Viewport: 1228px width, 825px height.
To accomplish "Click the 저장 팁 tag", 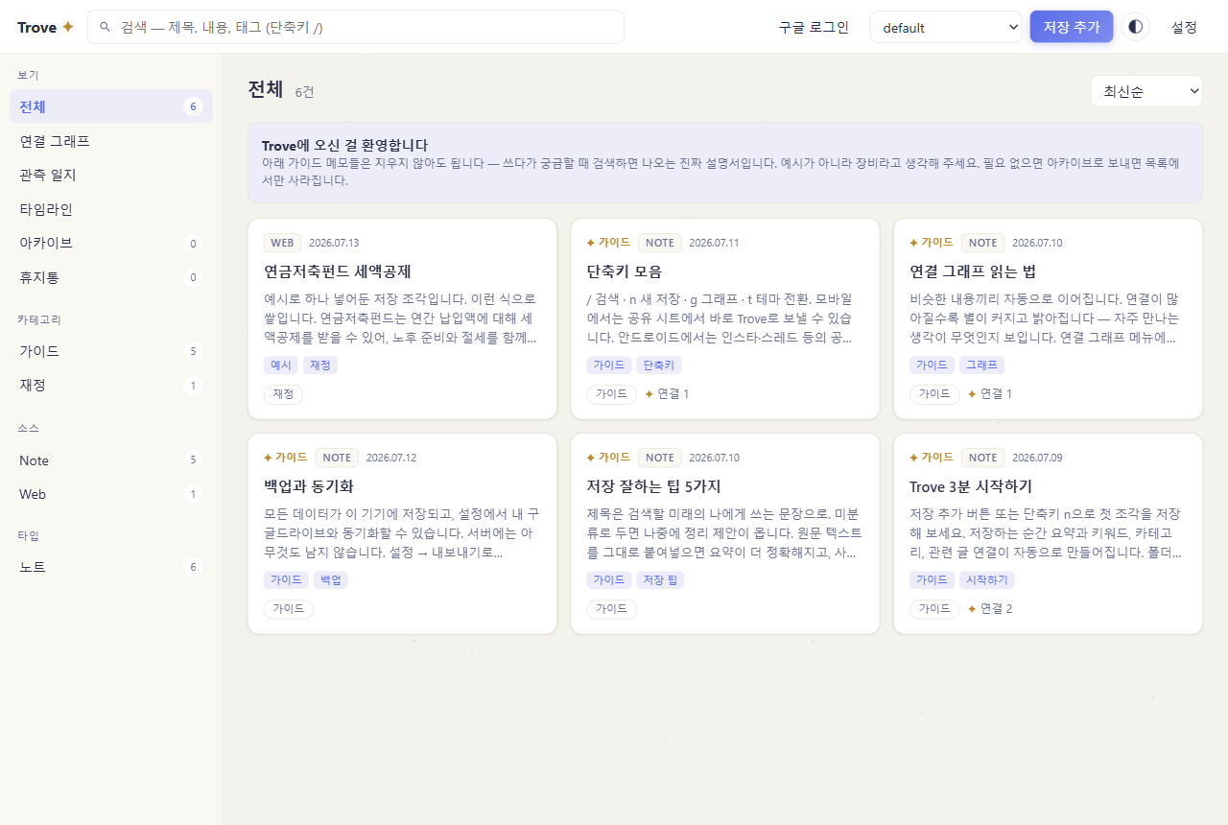I will 660,580.
